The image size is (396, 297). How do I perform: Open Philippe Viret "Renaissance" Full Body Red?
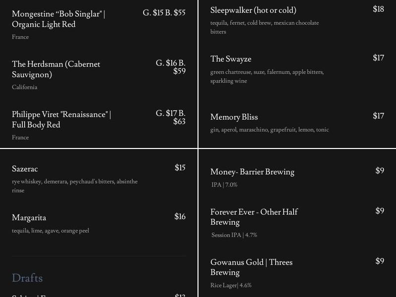[x=61, y=119]
